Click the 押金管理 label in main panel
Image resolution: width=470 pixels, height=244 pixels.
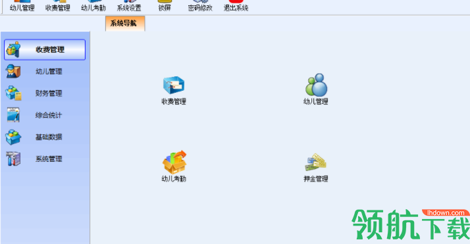[316, 179]
